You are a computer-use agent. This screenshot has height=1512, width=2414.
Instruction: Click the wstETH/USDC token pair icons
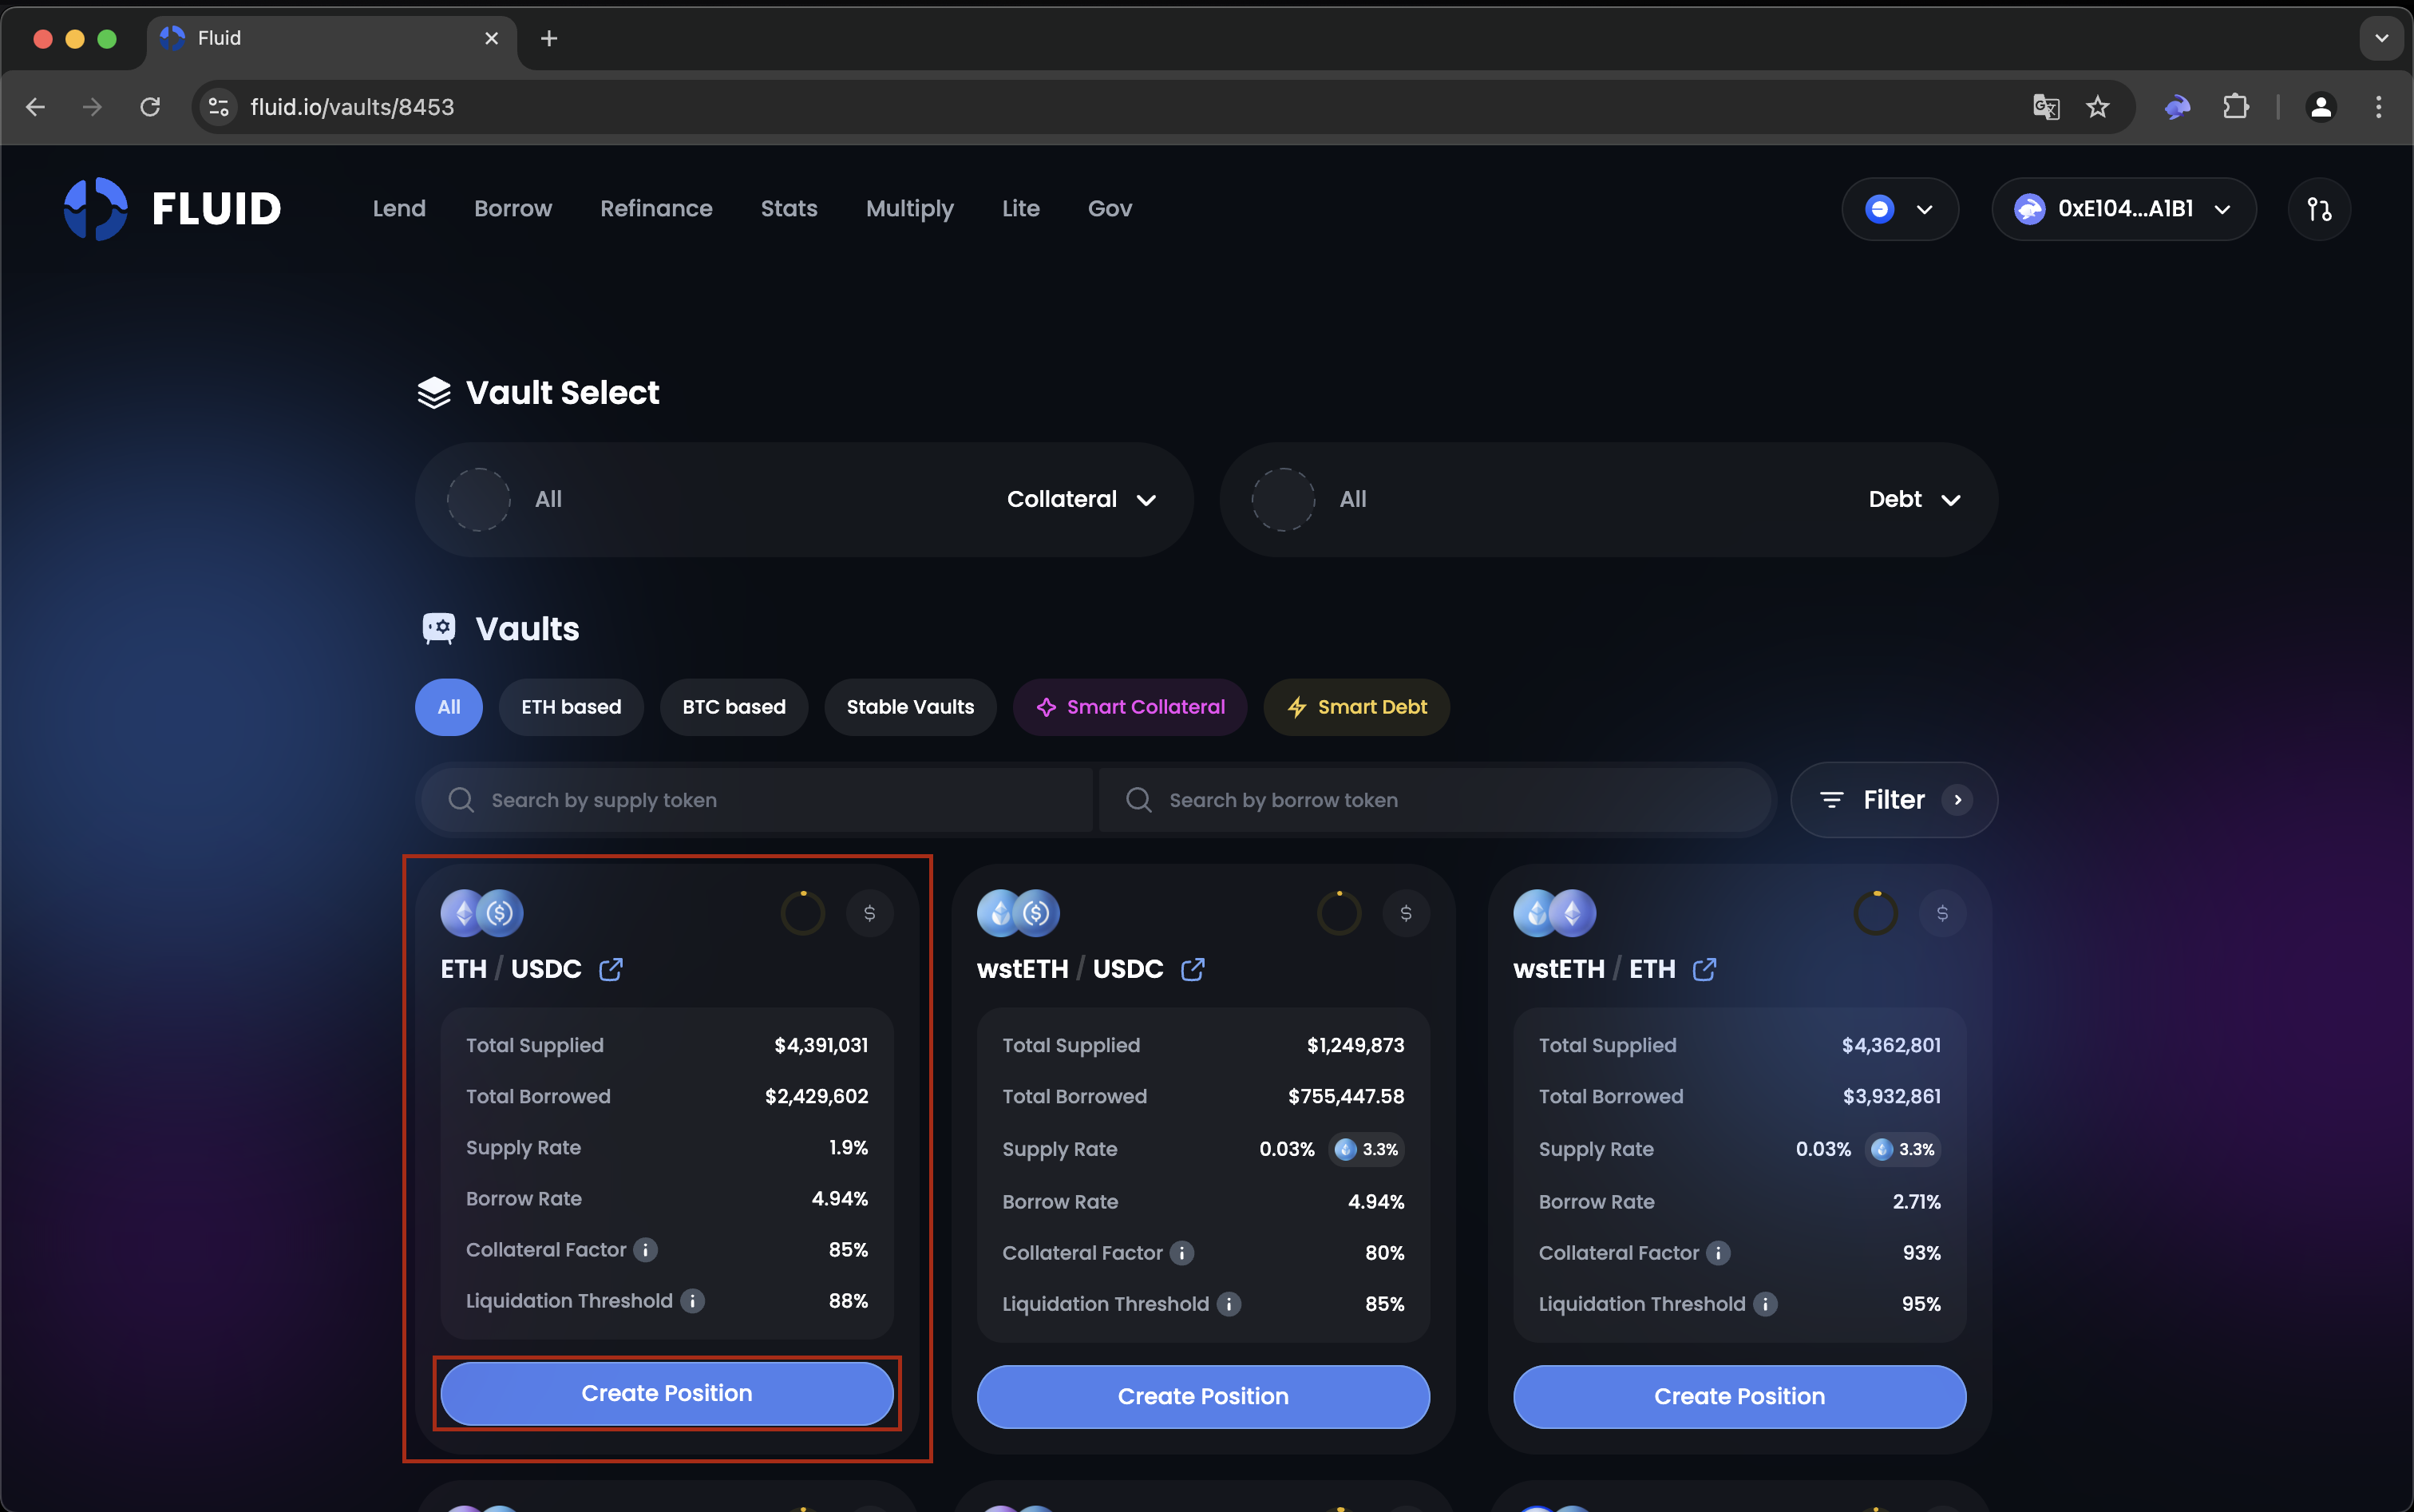1018,913
